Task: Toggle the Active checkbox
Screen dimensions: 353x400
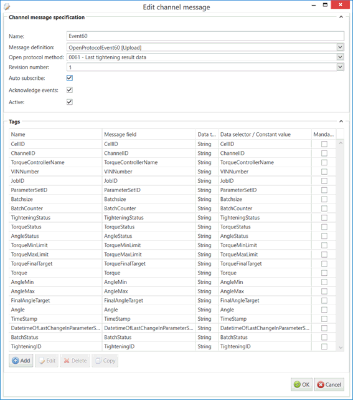Action: tap(70, 102)
